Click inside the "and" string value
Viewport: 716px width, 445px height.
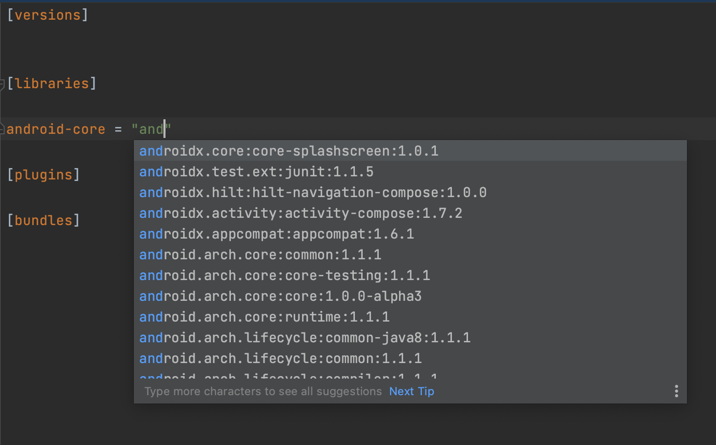152,129
